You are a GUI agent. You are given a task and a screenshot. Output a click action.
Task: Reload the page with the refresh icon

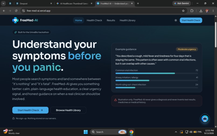pos(16,11)
